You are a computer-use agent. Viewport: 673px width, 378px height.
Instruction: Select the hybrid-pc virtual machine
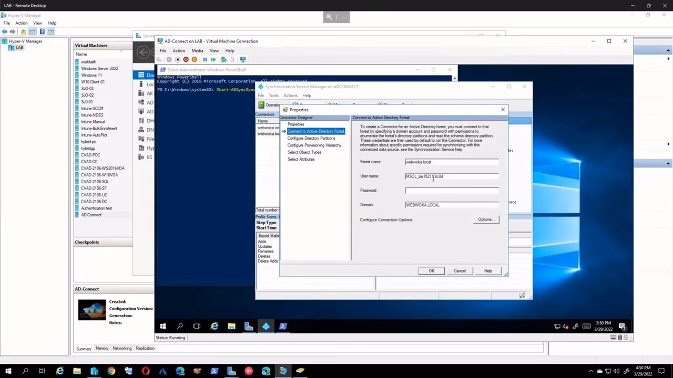(88, 142)
